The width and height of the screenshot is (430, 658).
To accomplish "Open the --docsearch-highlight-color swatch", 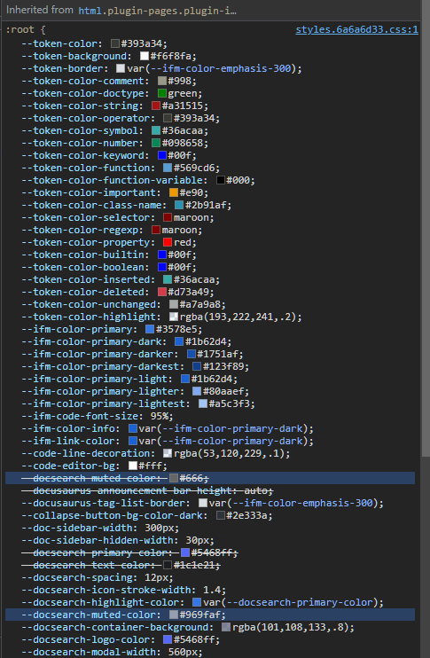I will [x=197, y=603].
